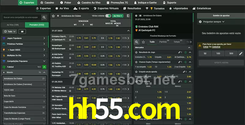Favorite the Chance Dupla market star
245x125 pixels.
pyautogui.click(x=136, y=62)
